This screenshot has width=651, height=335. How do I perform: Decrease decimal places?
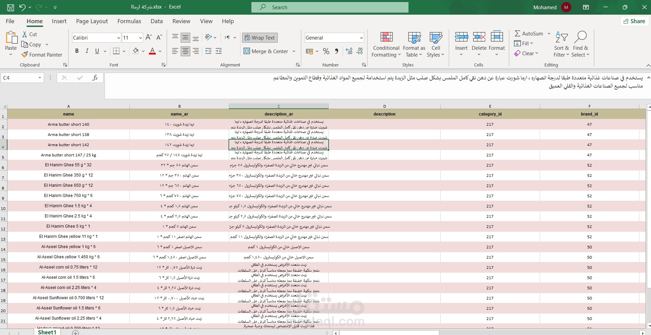click(359, 51)
